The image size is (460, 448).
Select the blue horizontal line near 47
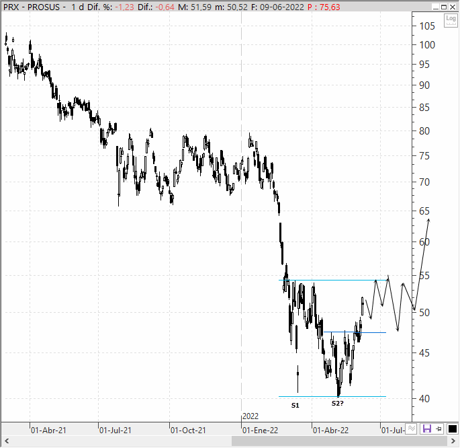click(355, 332)
